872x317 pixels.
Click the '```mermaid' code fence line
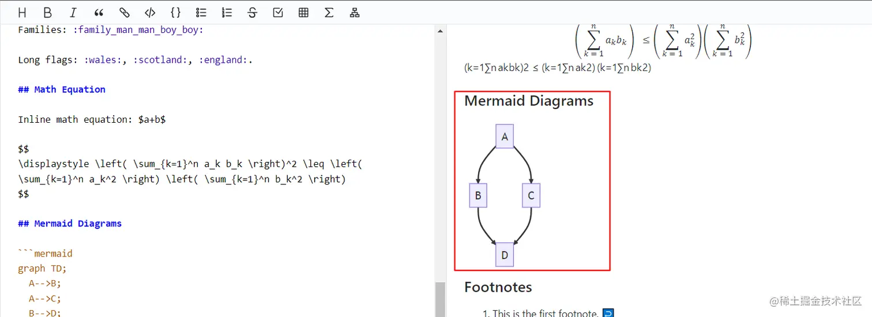click(46, 253)
